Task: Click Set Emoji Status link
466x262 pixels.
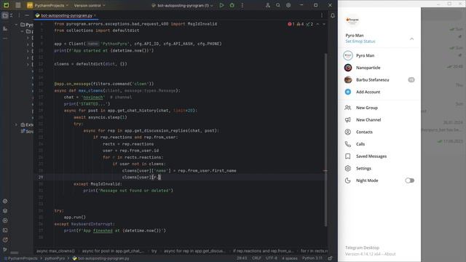Action: coord(360,41)
